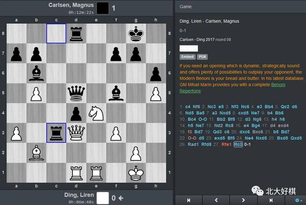This screenshot has width=306, height=205.
Task: Go to first move c4 in notation
Action: [x=187, y=107]
